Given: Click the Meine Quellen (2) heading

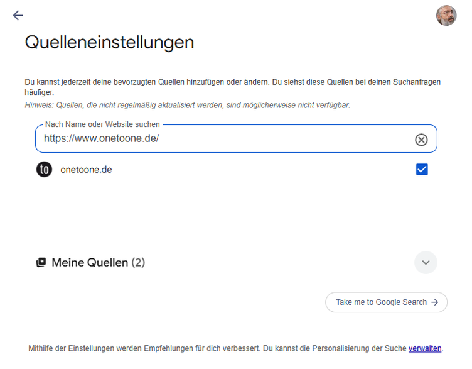Looking at the screenshot, I should 98,262.
